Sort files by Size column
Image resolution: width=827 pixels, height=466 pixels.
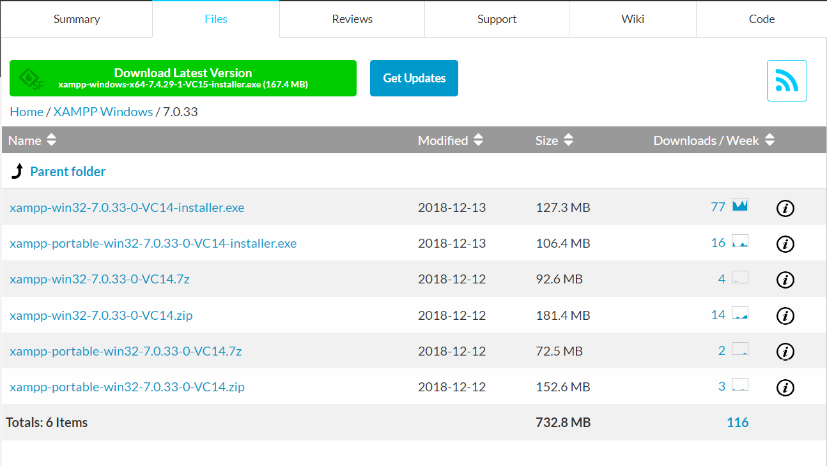coord(554,140)
